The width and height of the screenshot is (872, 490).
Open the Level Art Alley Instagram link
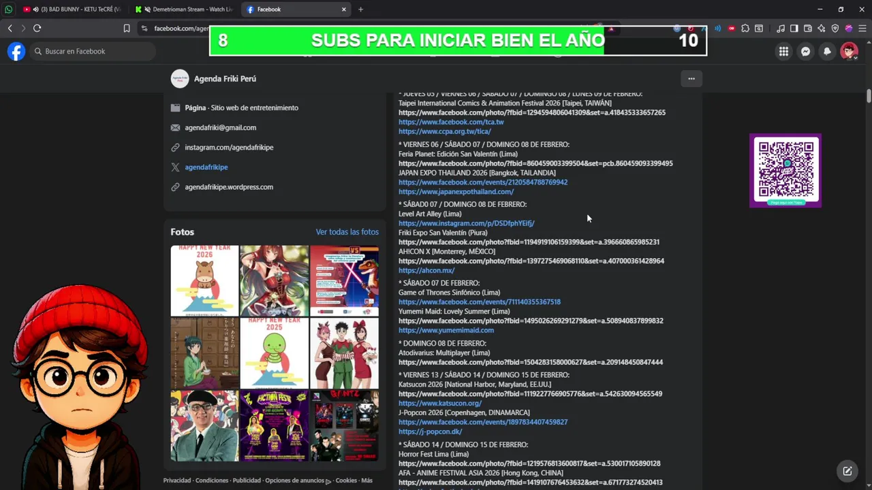coord(466,223)
